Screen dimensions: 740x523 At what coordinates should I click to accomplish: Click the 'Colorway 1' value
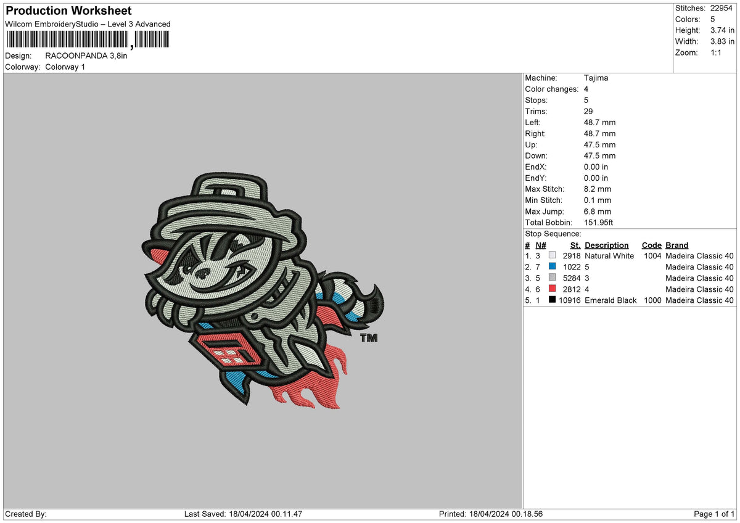point(65,67)
